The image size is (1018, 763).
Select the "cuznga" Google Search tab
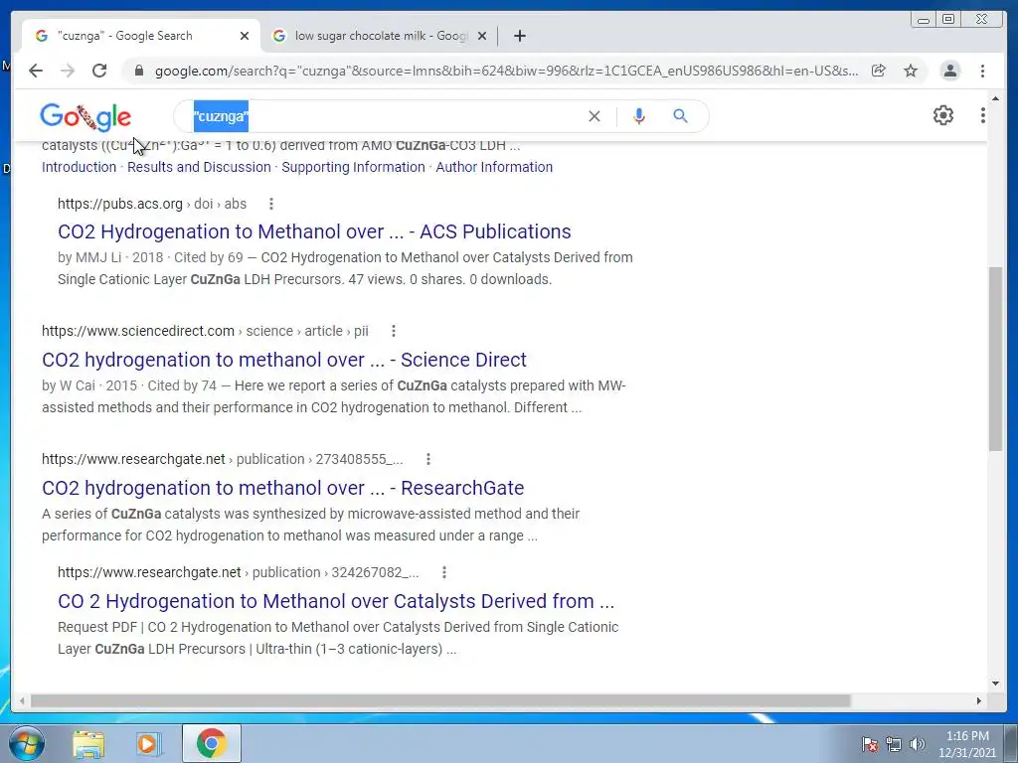[141, 36]
